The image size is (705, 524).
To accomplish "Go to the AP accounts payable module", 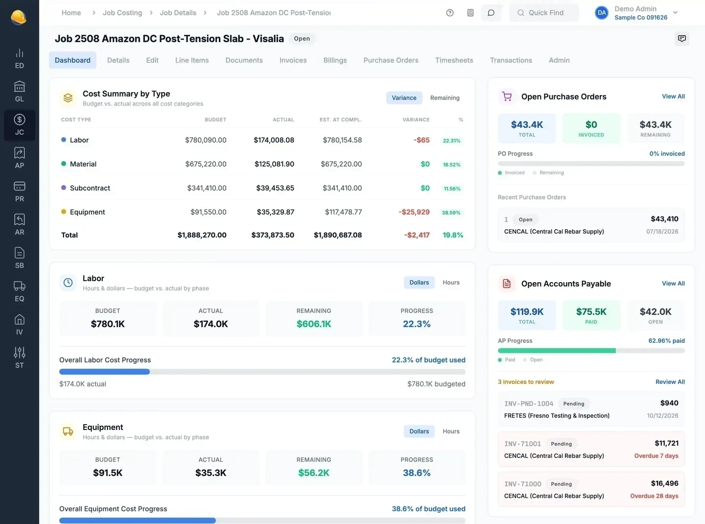I will (20, 159).
